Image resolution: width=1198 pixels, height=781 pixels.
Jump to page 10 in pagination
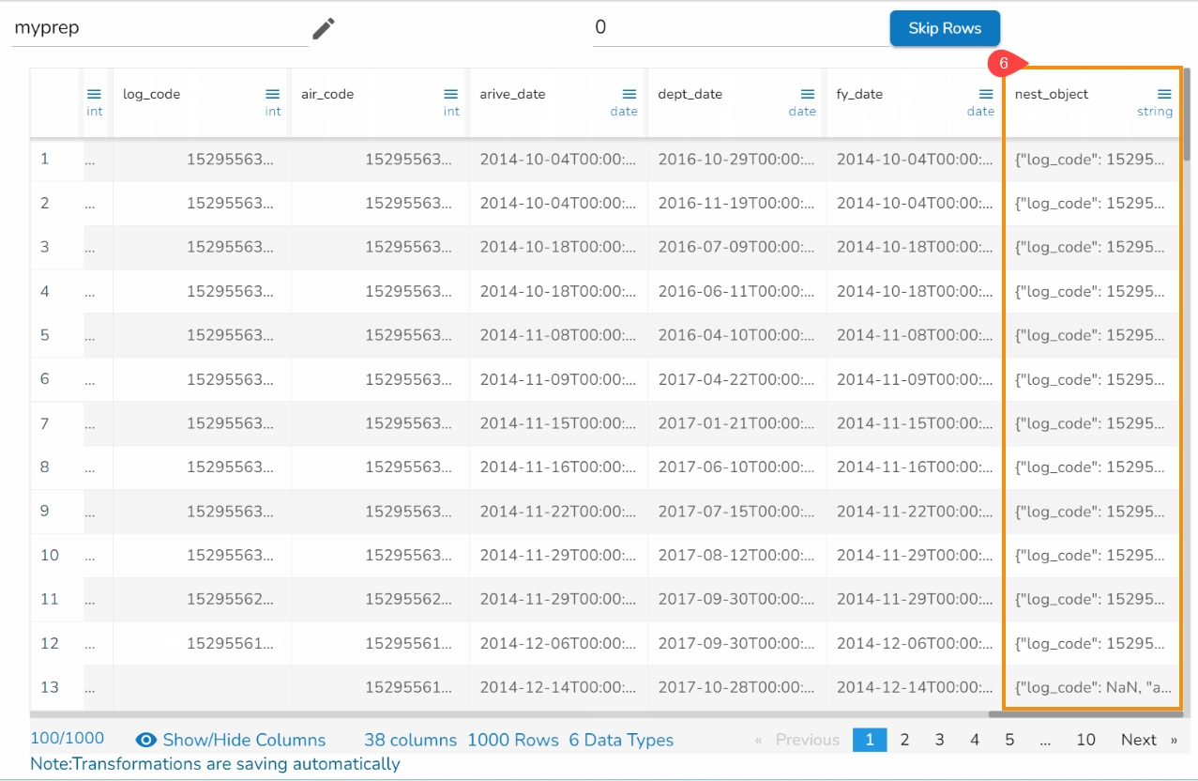tap(1085, 740)
